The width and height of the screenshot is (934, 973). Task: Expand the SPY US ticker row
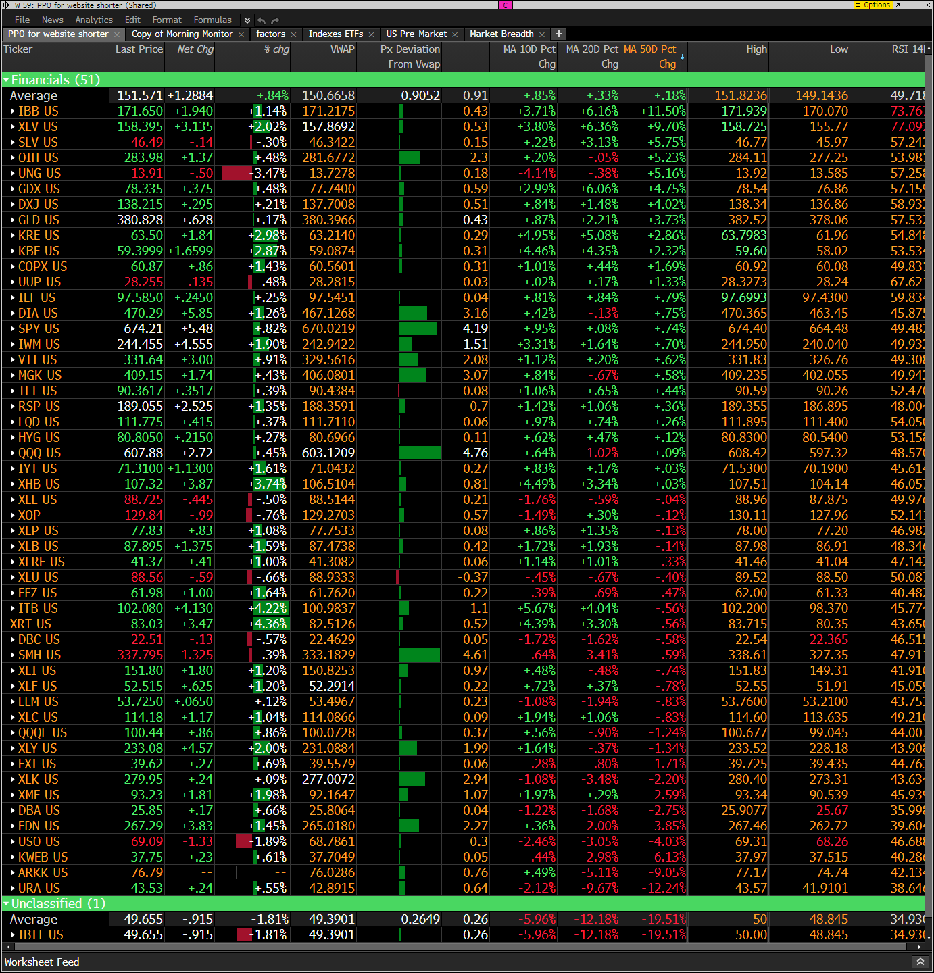pos(13,329)
